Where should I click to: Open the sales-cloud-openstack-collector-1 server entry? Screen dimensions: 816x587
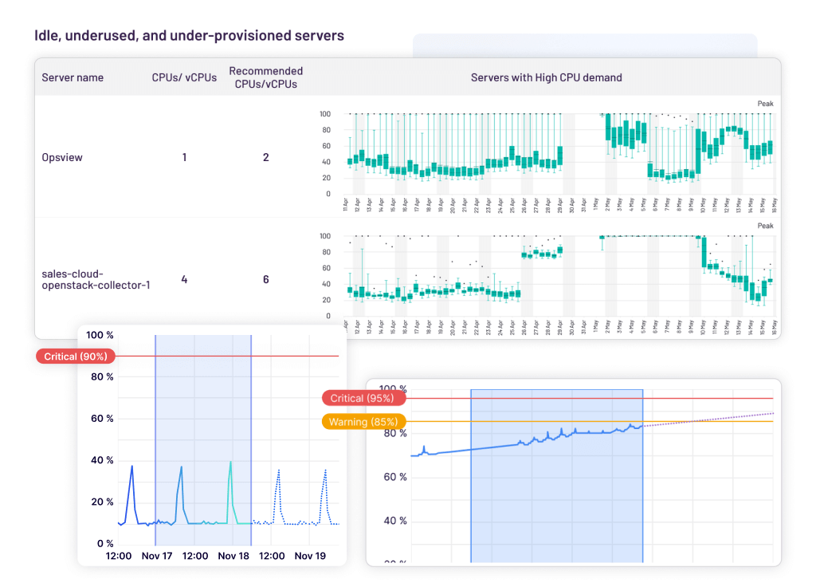(x=96, y=279)
